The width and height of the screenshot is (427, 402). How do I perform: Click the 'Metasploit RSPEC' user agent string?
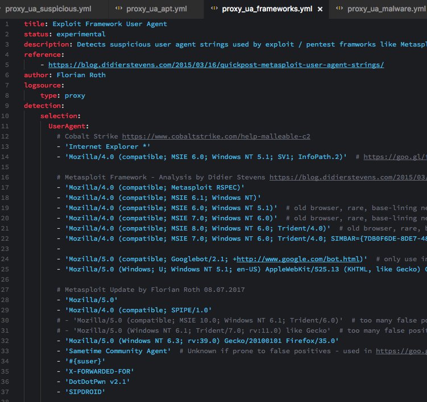pos(155,187)
